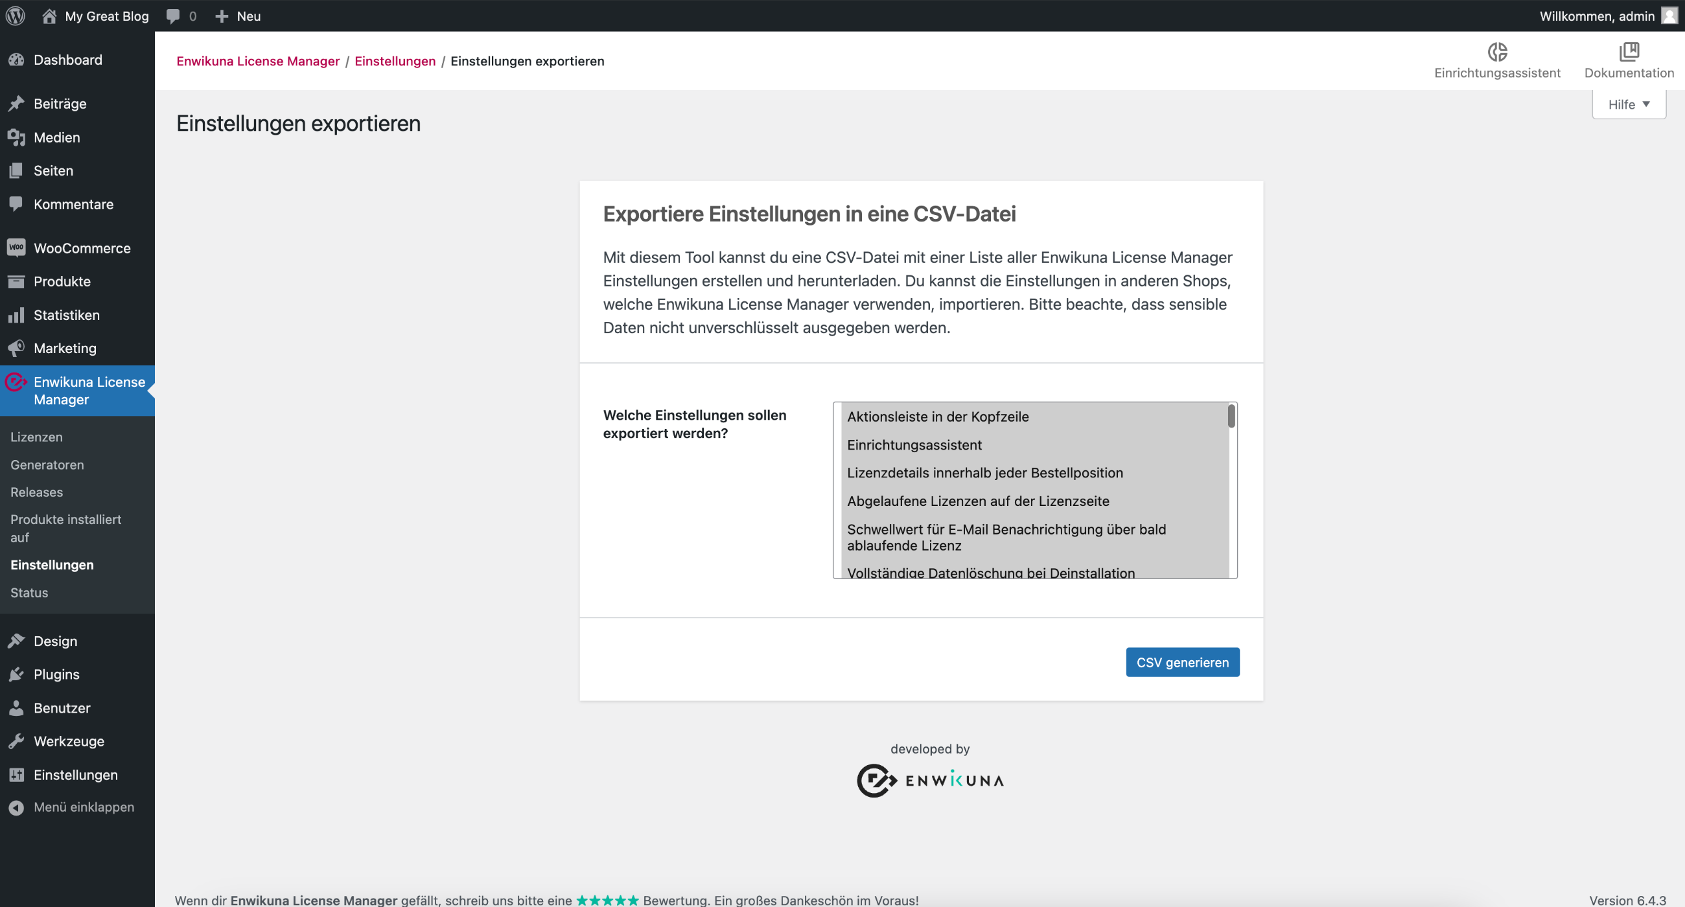Screen dimensions: 1685x907
Task: Select the Einrichtungsassistent list option
Action: (914, 444)
